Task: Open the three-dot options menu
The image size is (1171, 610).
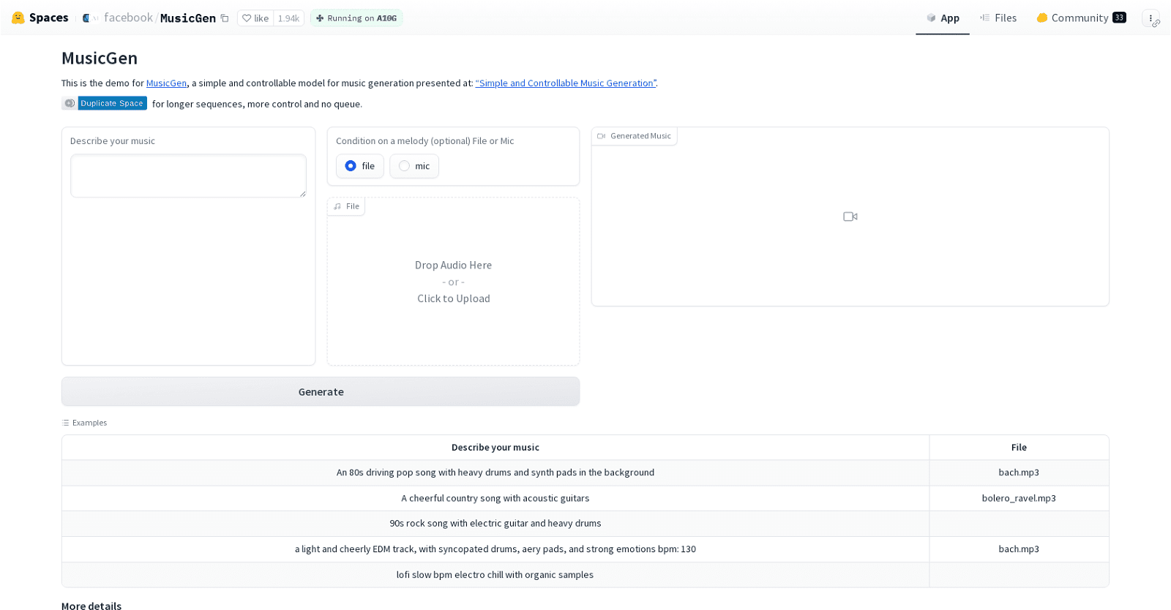Action: pos(1151,18)
